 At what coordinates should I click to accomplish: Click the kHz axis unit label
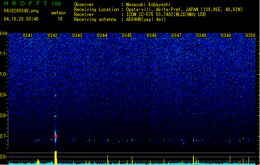[4, 33]
